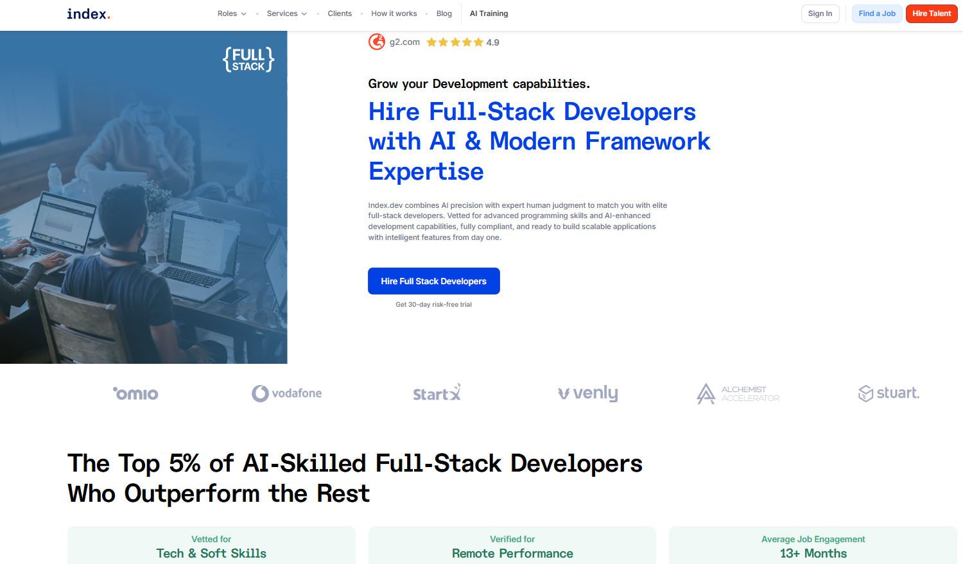The width and height of the screenshot is (963, 564).
Task: Click the Stuart logo
Action: 889,393
